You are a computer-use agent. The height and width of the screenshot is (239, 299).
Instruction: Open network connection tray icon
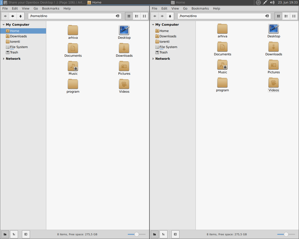(265, 2)
